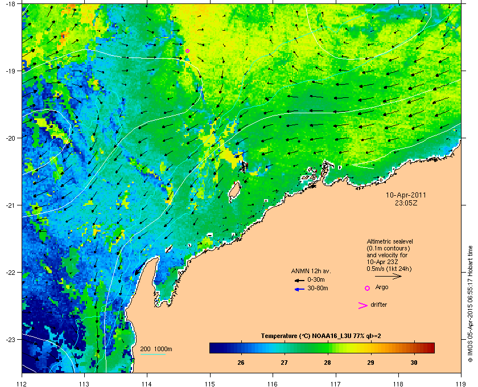Click the IMOS copyright timestamp text on the right edge
Image resolution: width=478 pixels, height=387 pixels.
[470, 303]
